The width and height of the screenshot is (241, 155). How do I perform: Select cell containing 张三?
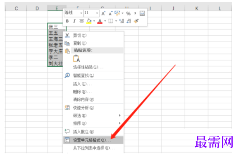(57, 27)
